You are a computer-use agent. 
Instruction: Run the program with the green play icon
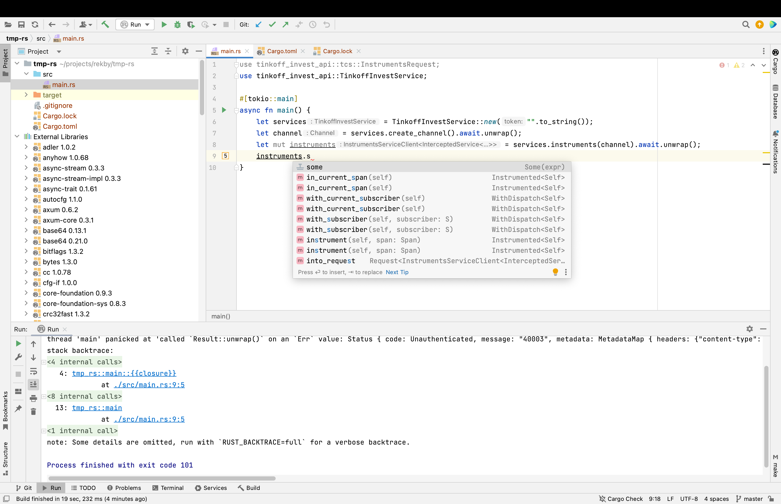tap(164, 24)
